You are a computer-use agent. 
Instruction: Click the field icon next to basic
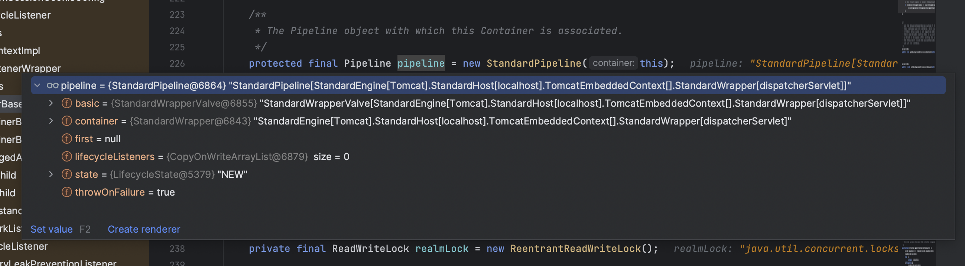click(67, 103)
